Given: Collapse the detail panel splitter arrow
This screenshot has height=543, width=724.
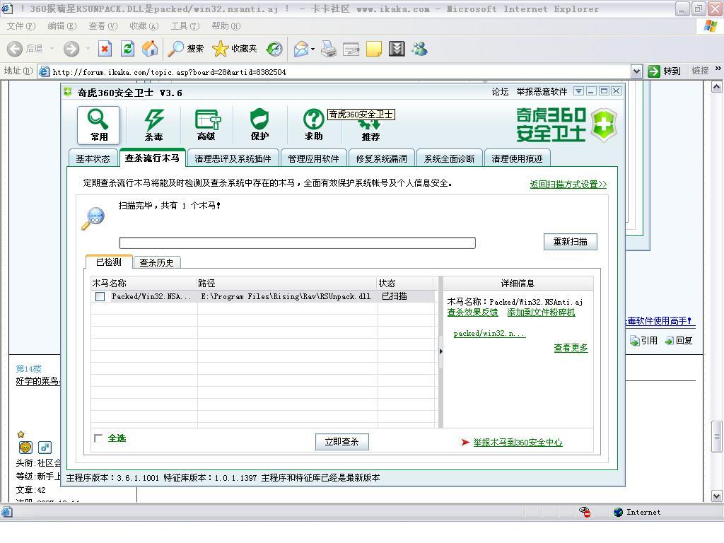Looking at the screenshot, I should point(440,351).
